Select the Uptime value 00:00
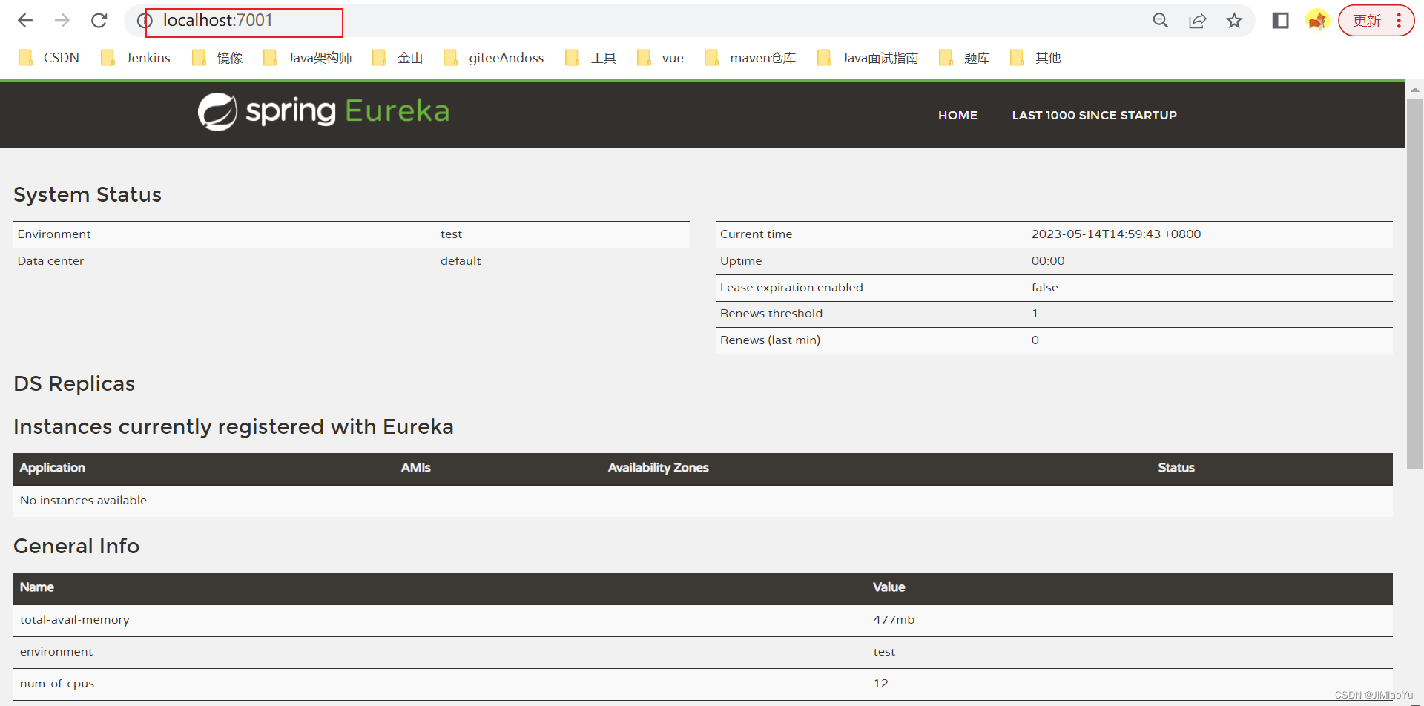 [1048, 261]
